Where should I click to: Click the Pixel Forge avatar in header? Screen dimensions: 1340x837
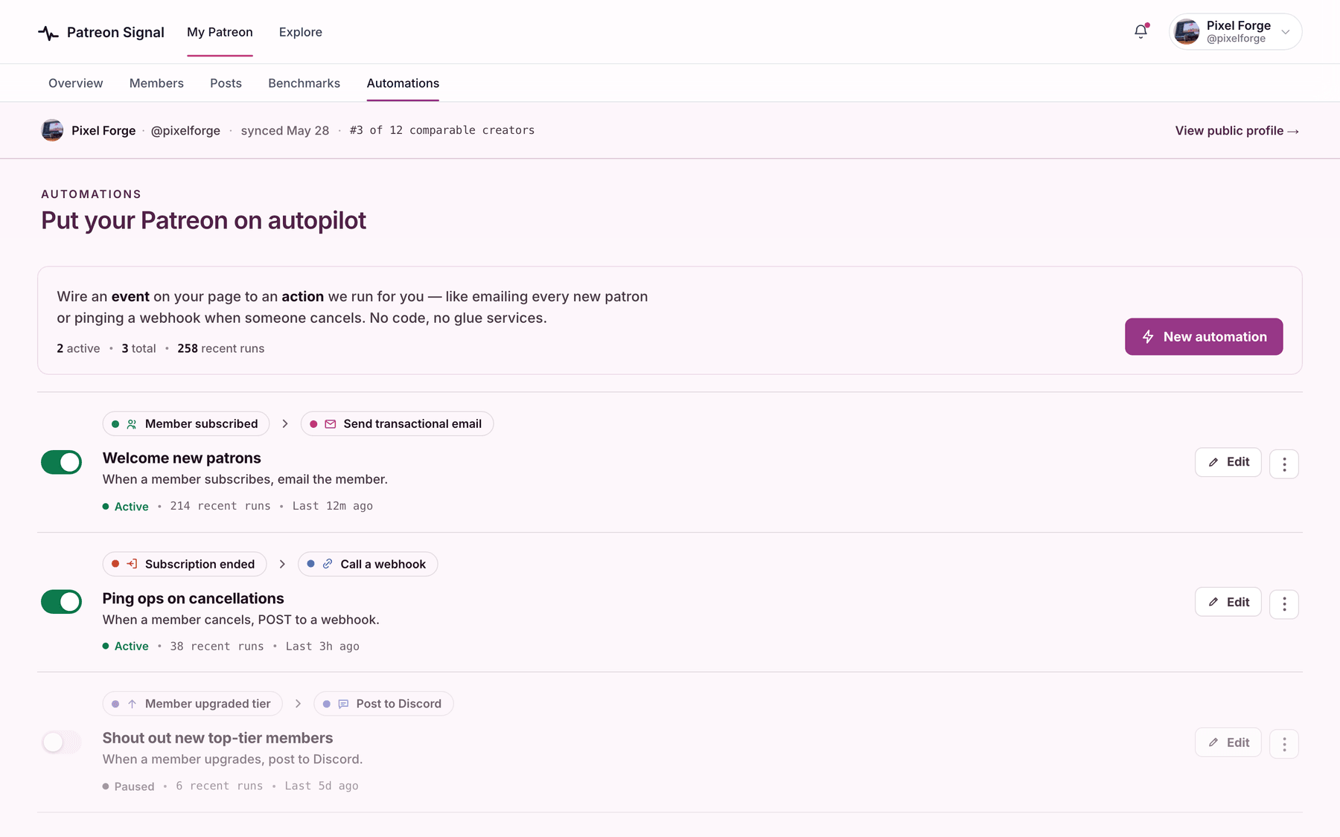tap(1187, 32)
